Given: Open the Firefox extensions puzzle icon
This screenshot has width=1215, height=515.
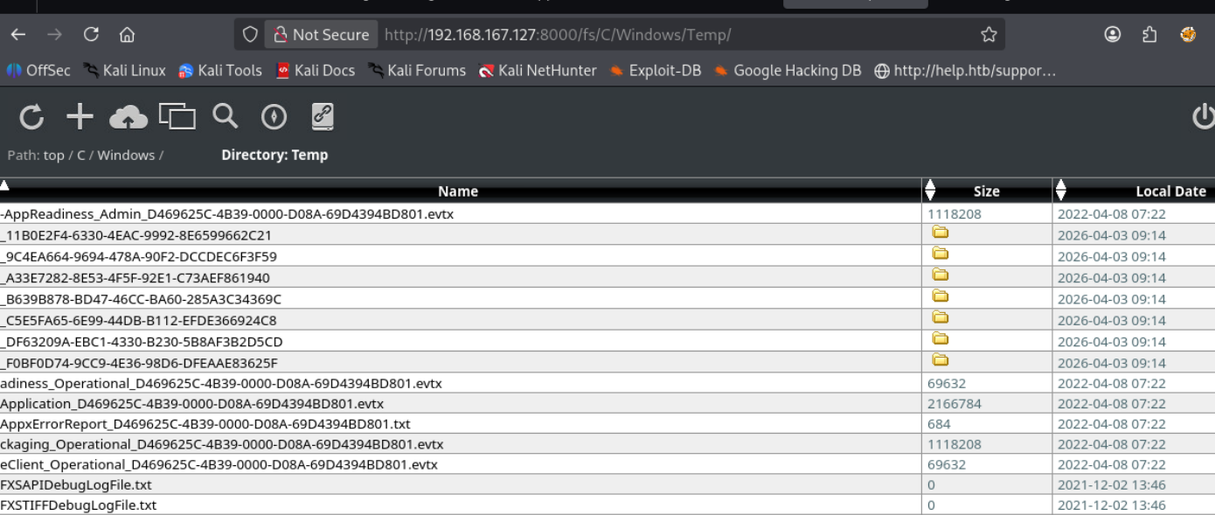Looking at the screenshot, I should (x=1149, y=35).
